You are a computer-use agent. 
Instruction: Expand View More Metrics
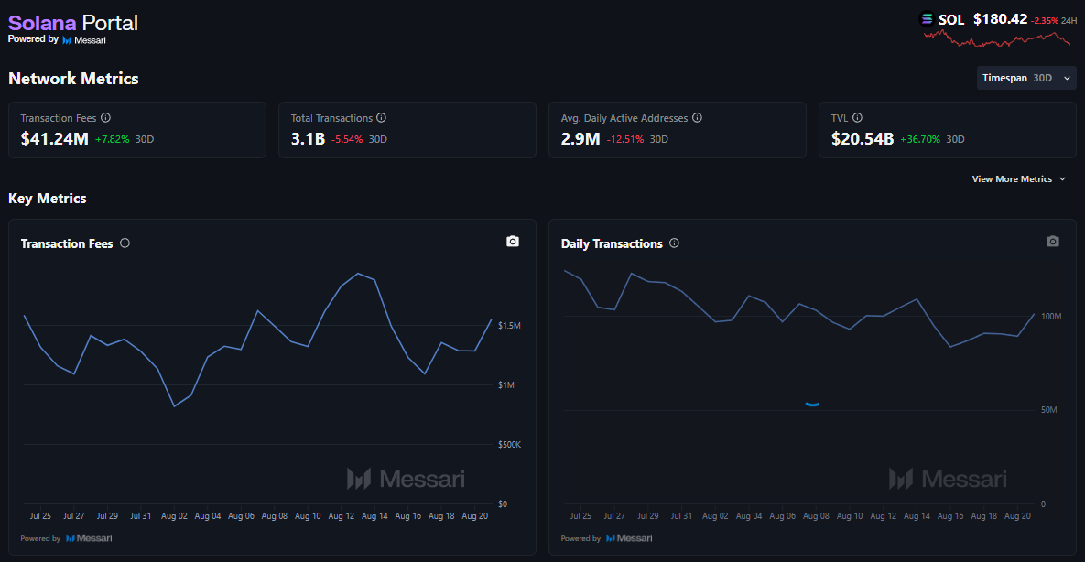1018,179
